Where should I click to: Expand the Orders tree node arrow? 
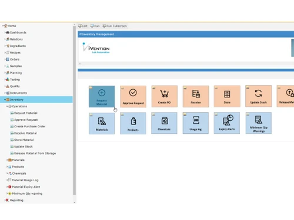coord(5,59)
